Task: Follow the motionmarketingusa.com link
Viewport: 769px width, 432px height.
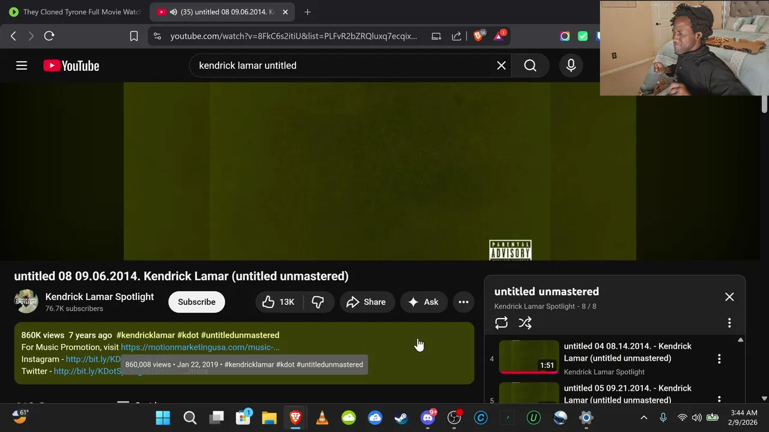Action: point(200,347)
